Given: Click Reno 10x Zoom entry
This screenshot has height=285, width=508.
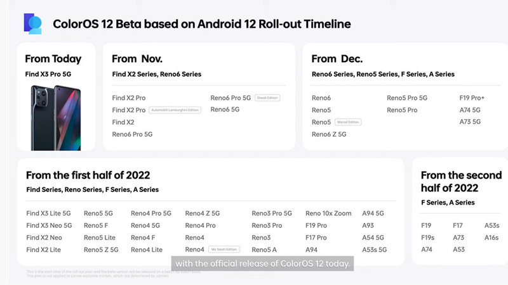Looking at the screenshot, I should tap(328, 213).
